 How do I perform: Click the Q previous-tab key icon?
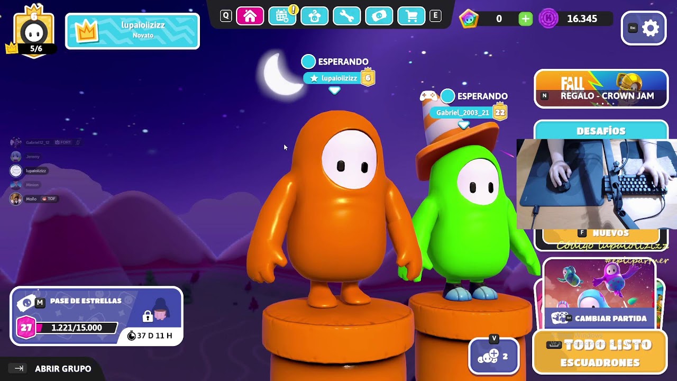click(x=226, y=16)
